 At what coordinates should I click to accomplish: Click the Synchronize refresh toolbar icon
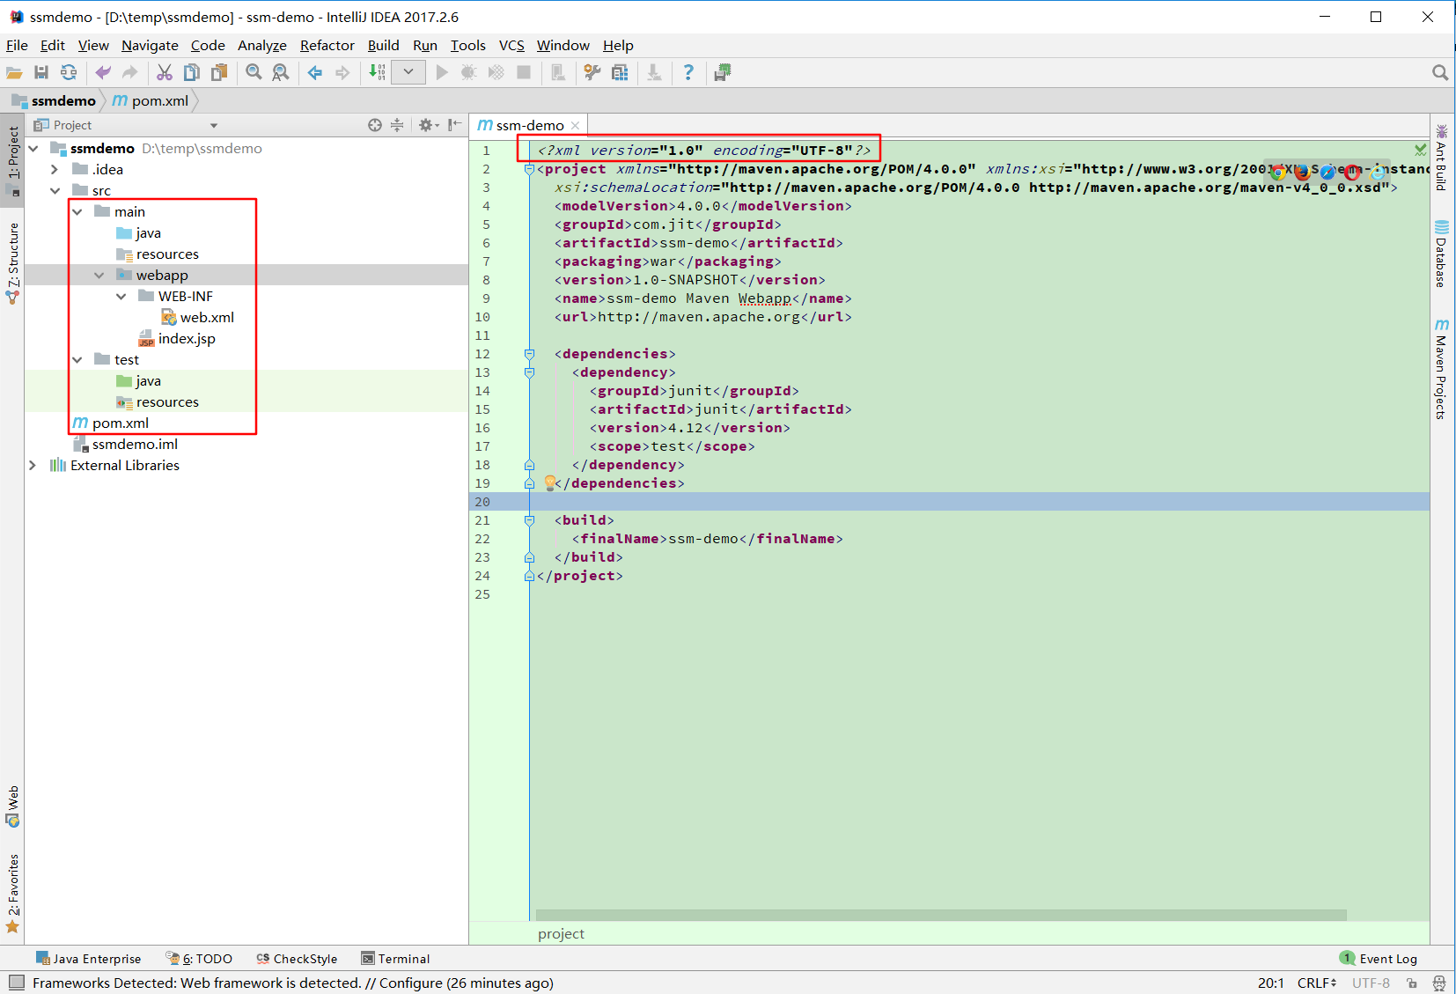[68, 73]
